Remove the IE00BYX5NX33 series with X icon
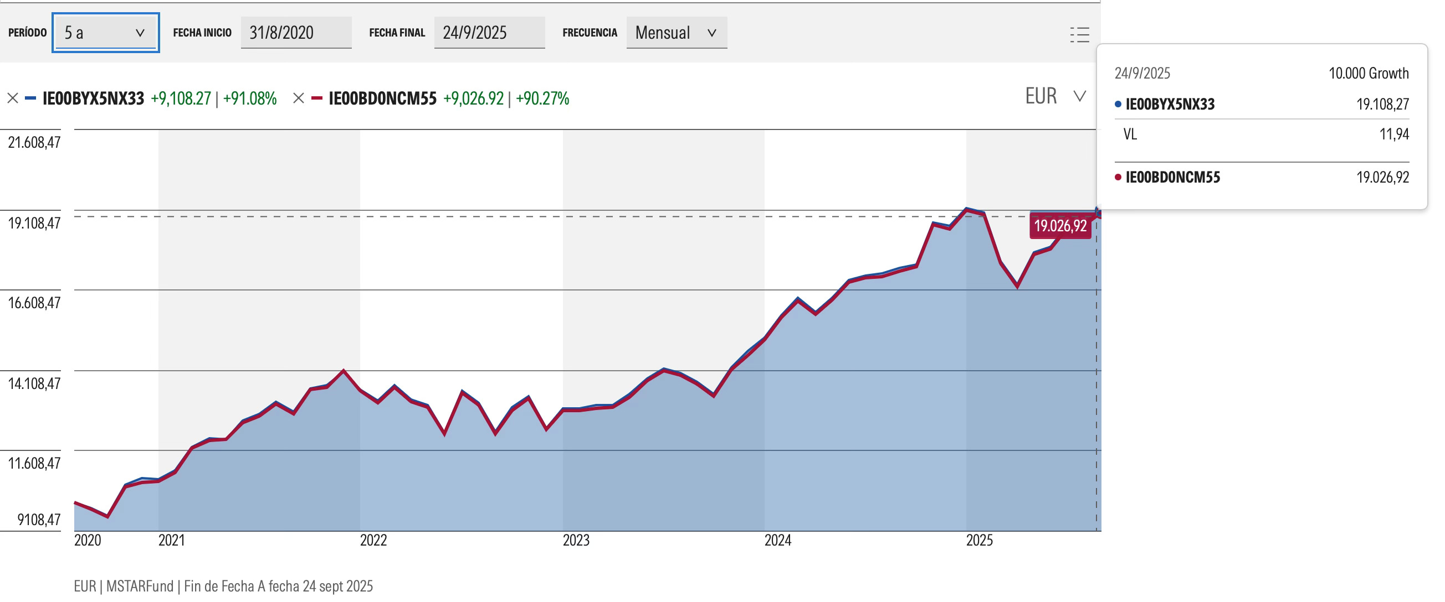This screenshot has height=602, width=1445. [x=12, y=98]
